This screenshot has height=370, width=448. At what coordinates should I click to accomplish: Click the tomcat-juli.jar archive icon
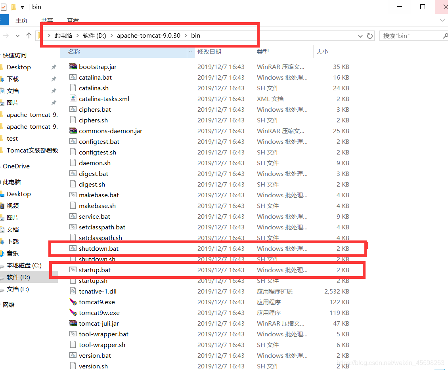pos(73,323)
